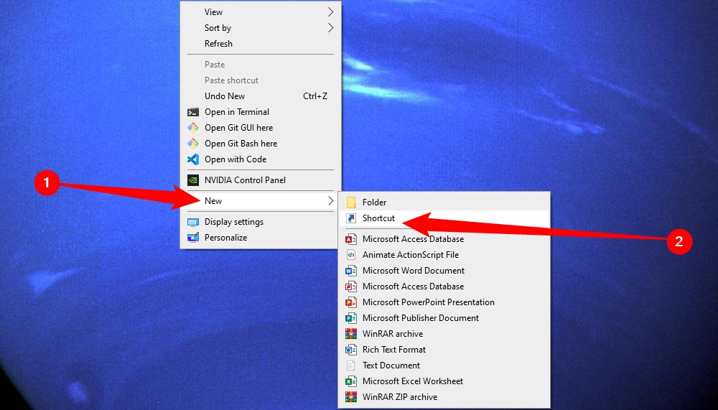
Task: Click the PowerPoint Presentation icon
Action: pos(351,302)
